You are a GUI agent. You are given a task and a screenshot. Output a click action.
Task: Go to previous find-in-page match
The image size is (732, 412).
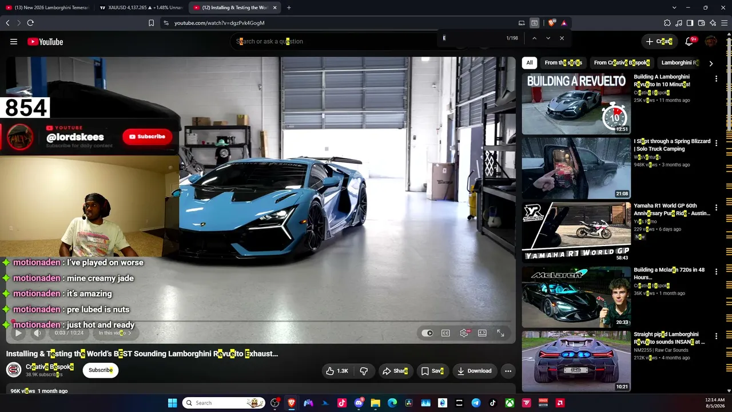click(534, 38)
